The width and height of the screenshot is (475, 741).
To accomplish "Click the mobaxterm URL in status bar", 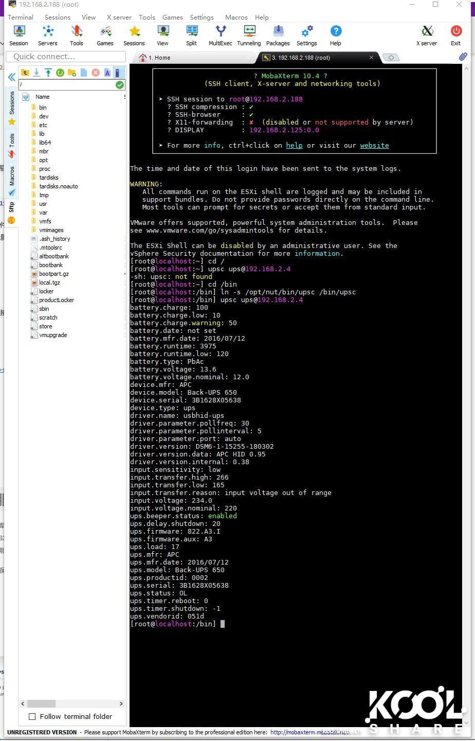I will [314, 732].
